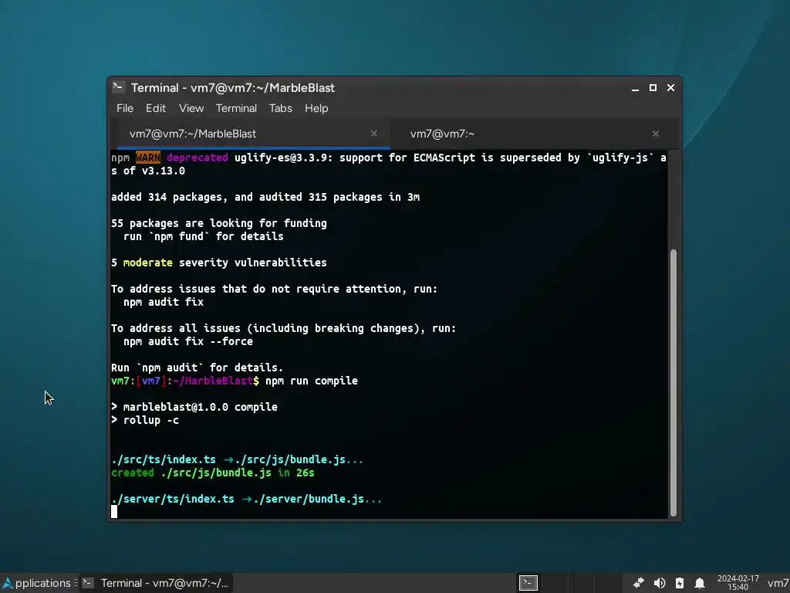Open the Help menu
The height and width of the screenshot is (593, 790).
316,108
